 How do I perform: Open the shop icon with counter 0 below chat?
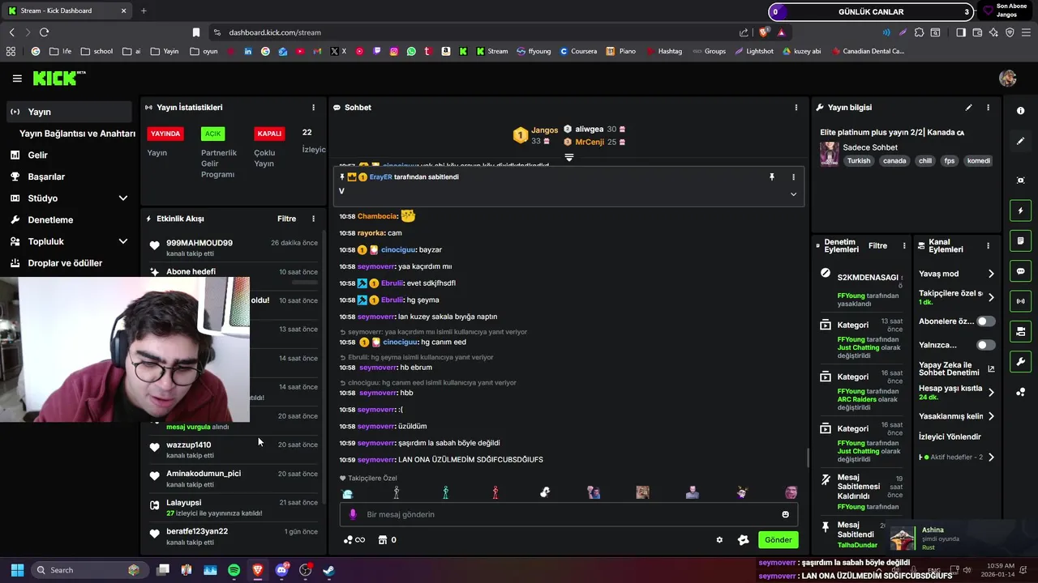tap(387, 540)
